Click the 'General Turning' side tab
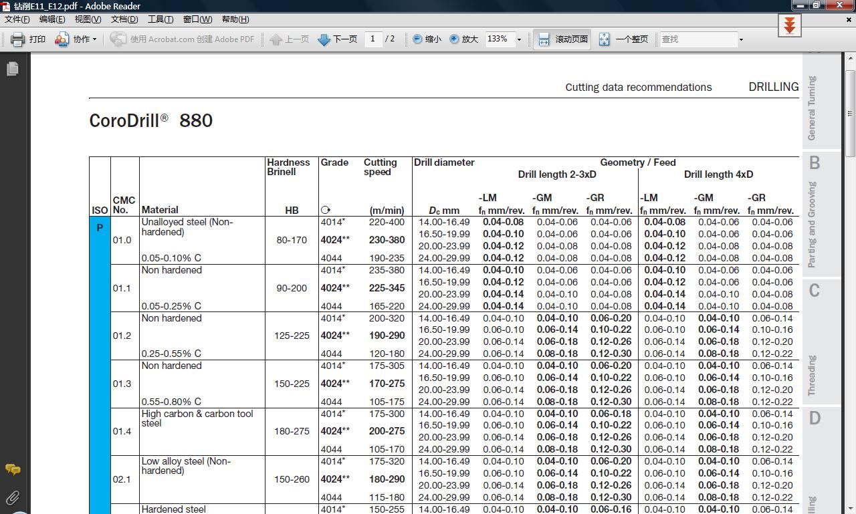 [812, 108]
